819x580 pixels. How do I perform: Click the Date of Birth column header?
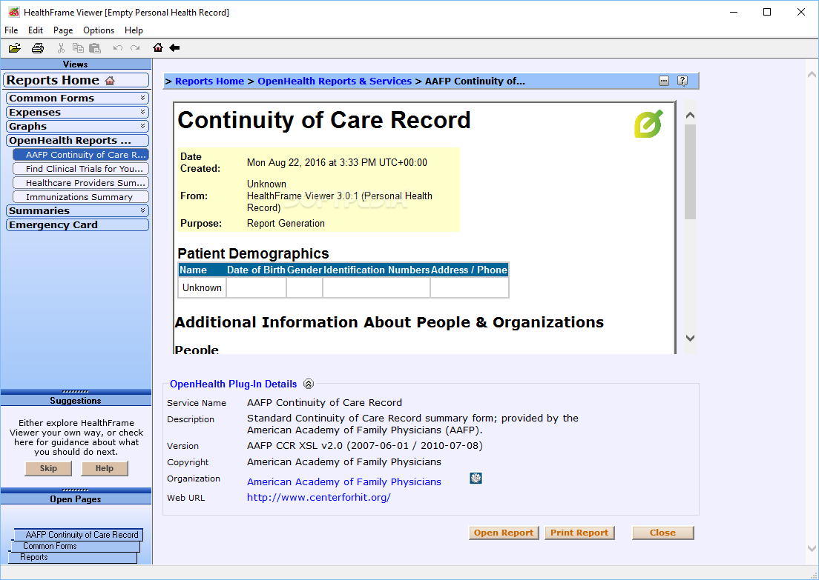click(256, 270)
